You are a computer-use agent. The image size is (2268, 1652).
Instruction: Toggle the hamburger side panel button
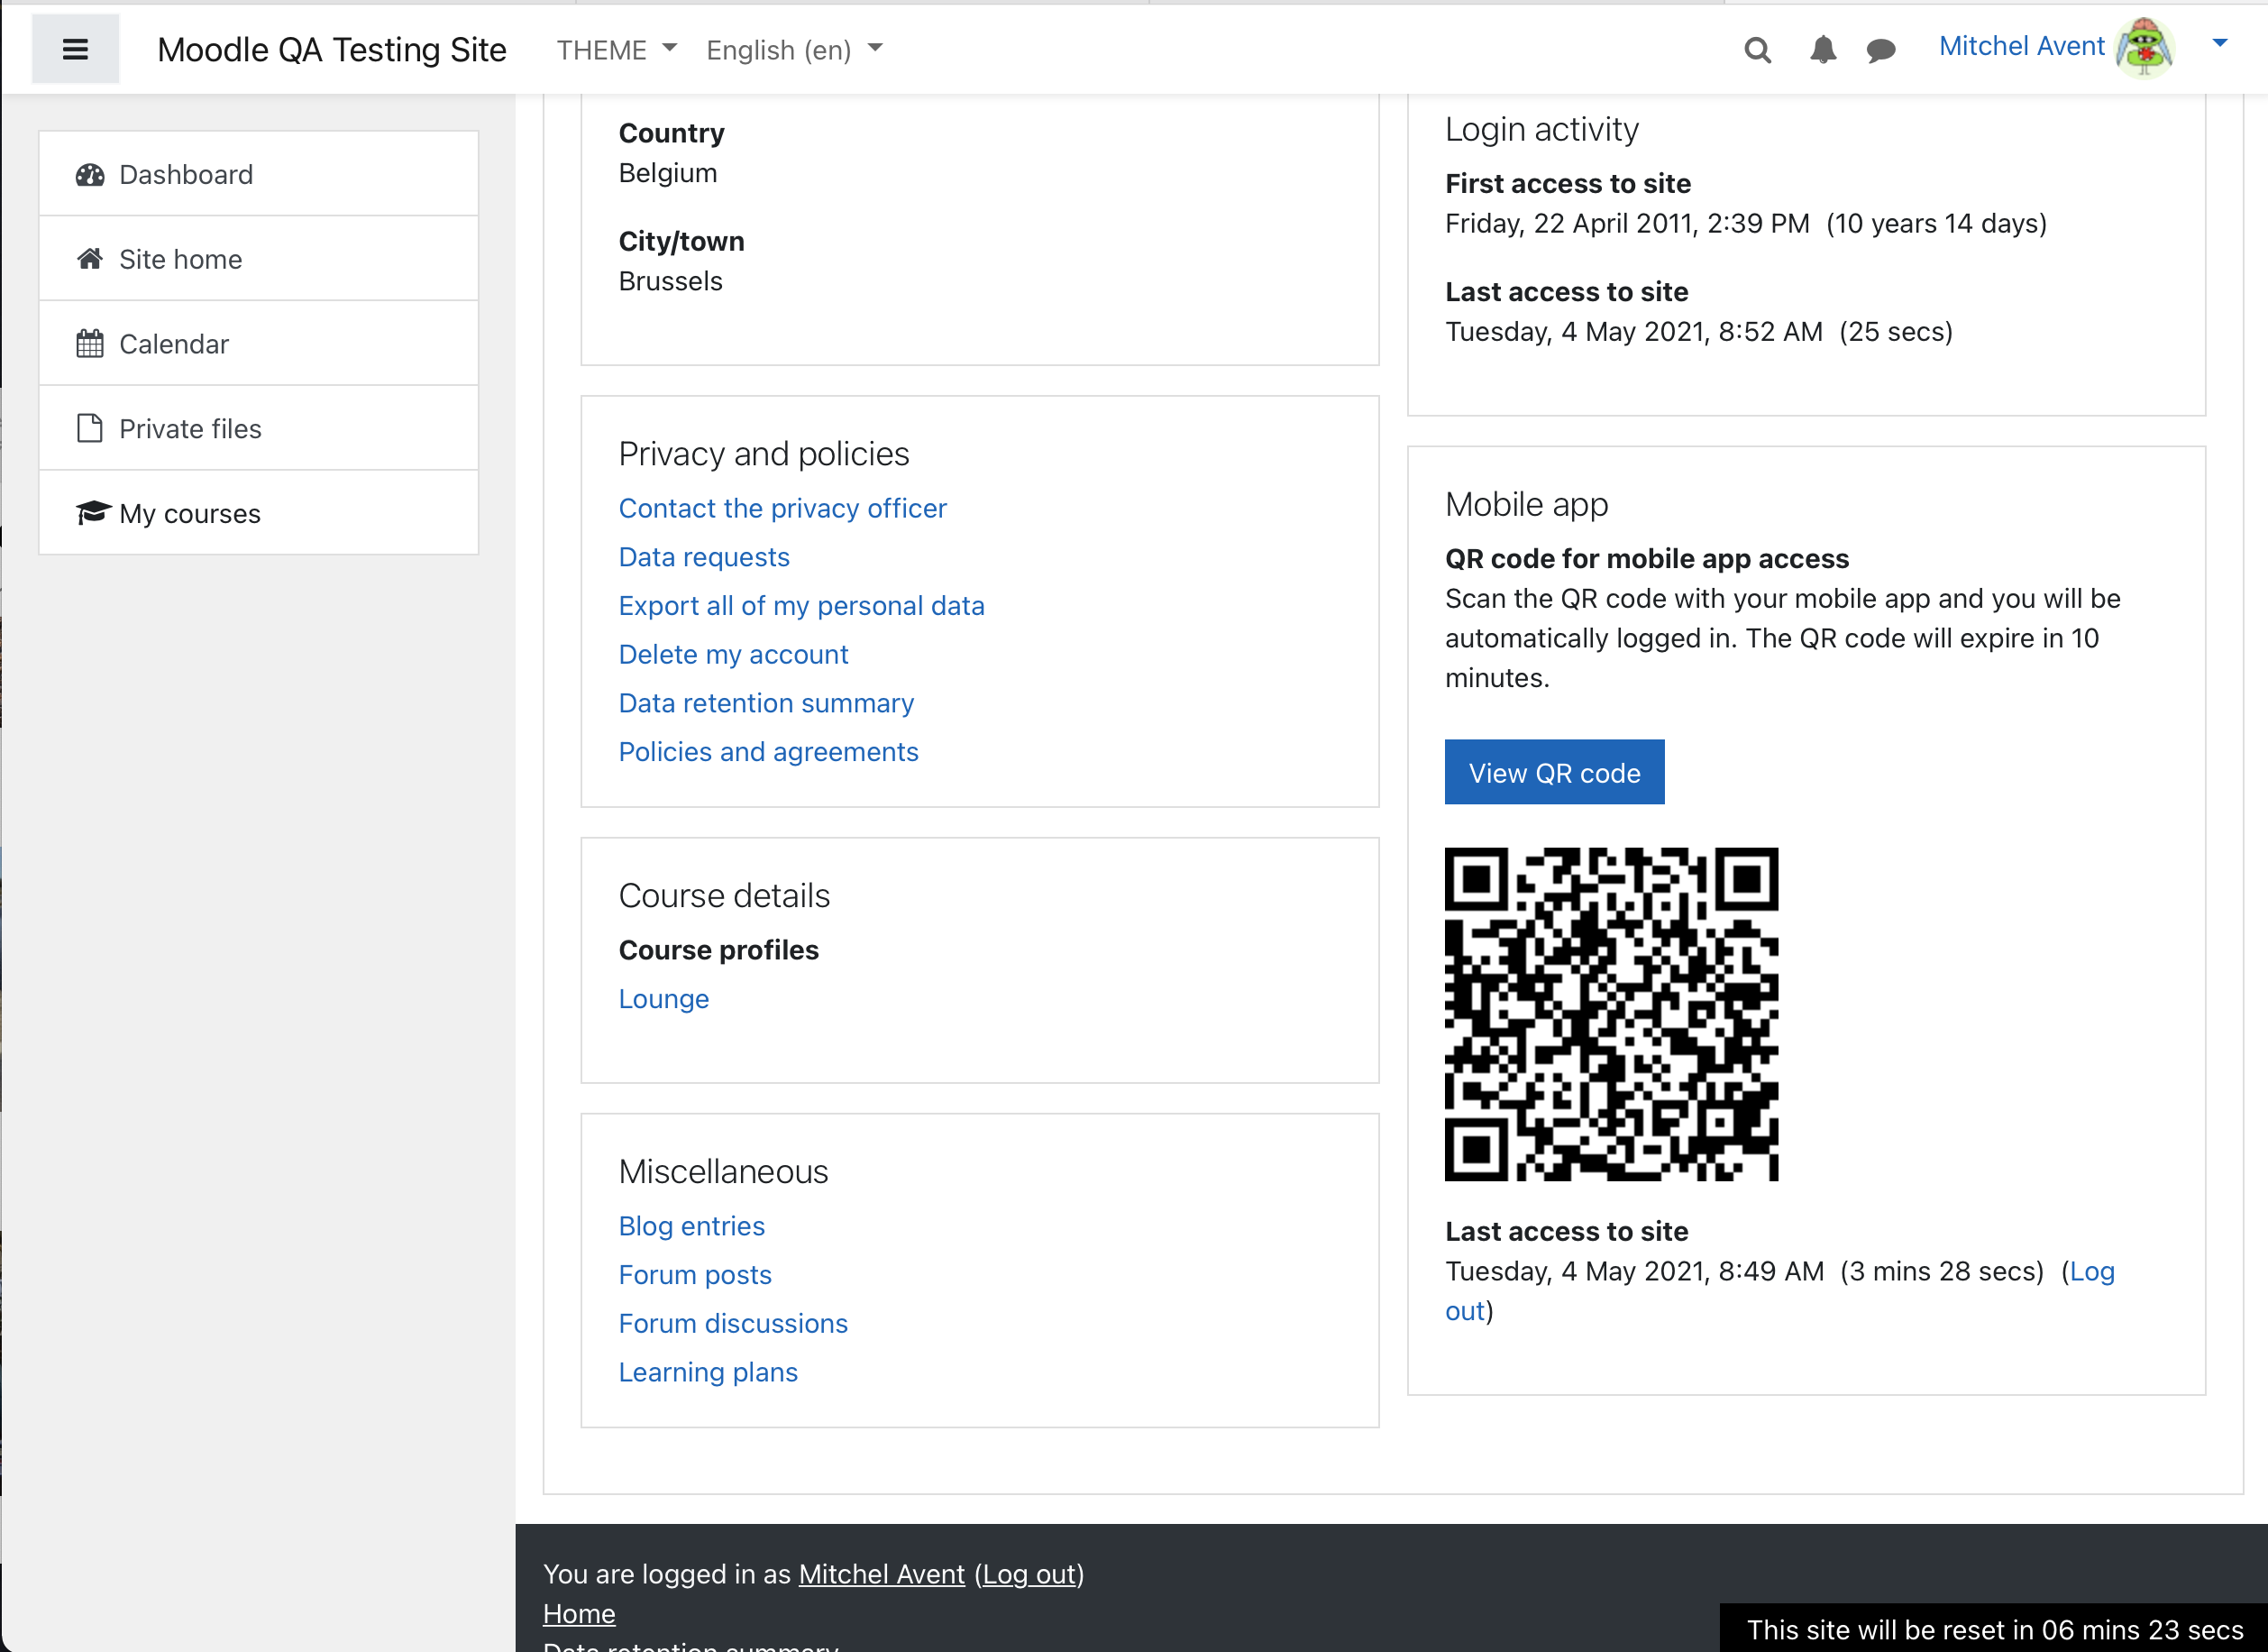(x=75, y=49)
